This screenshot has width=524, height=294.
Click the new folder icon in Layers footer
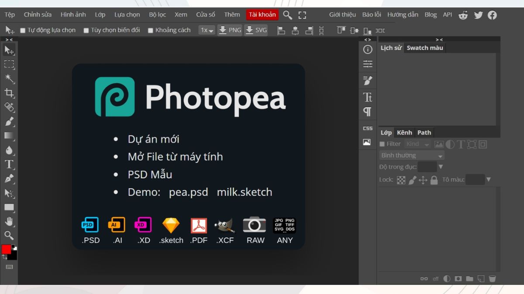click(469, 279)
